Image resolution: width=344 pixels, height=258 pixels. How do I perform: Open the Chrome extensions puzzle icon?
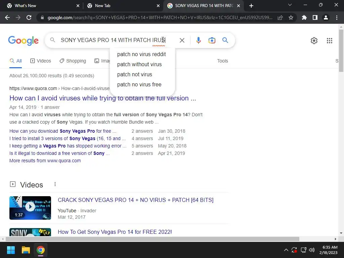pyautogui.click(x=304, y=17)
